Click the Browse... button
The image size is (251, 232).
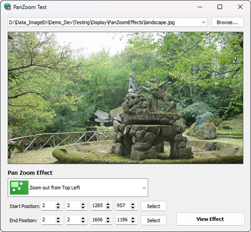pos(227,22)
